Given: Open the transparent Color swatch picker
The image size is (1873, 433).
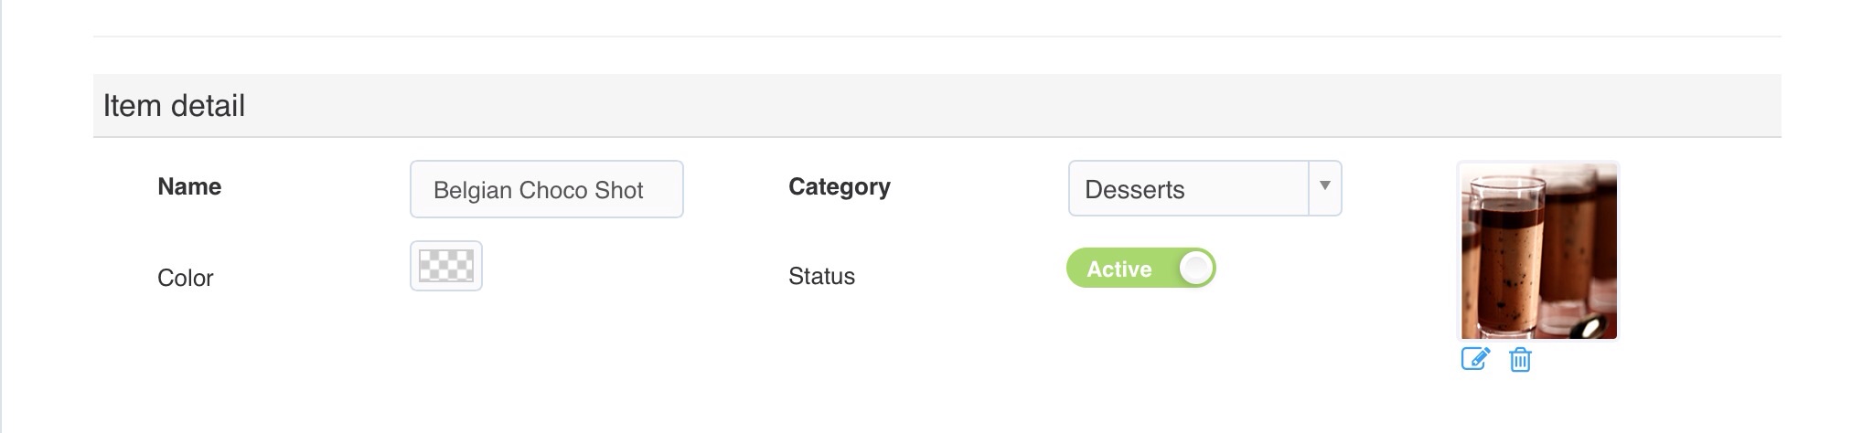Looking at the screenshot, I should coord(446,266).
